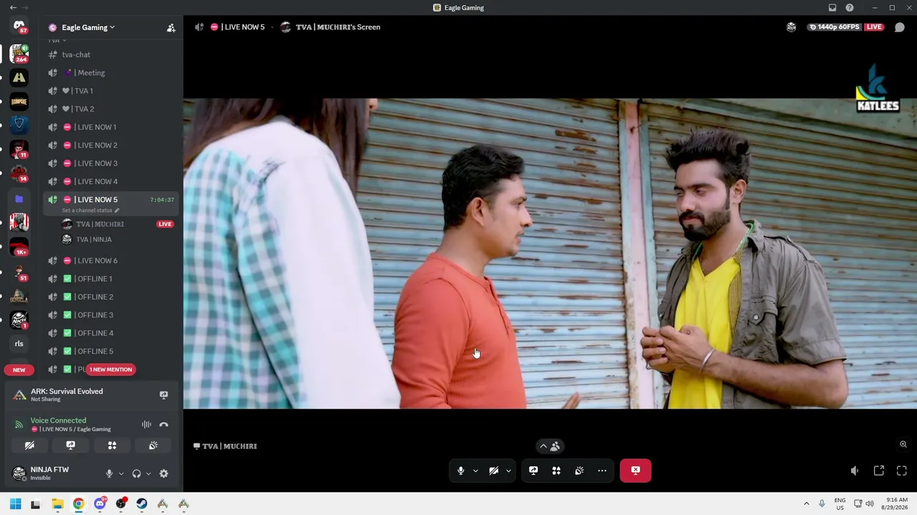Jump to the 1 NEW MENTION pill

pos(111,370)
